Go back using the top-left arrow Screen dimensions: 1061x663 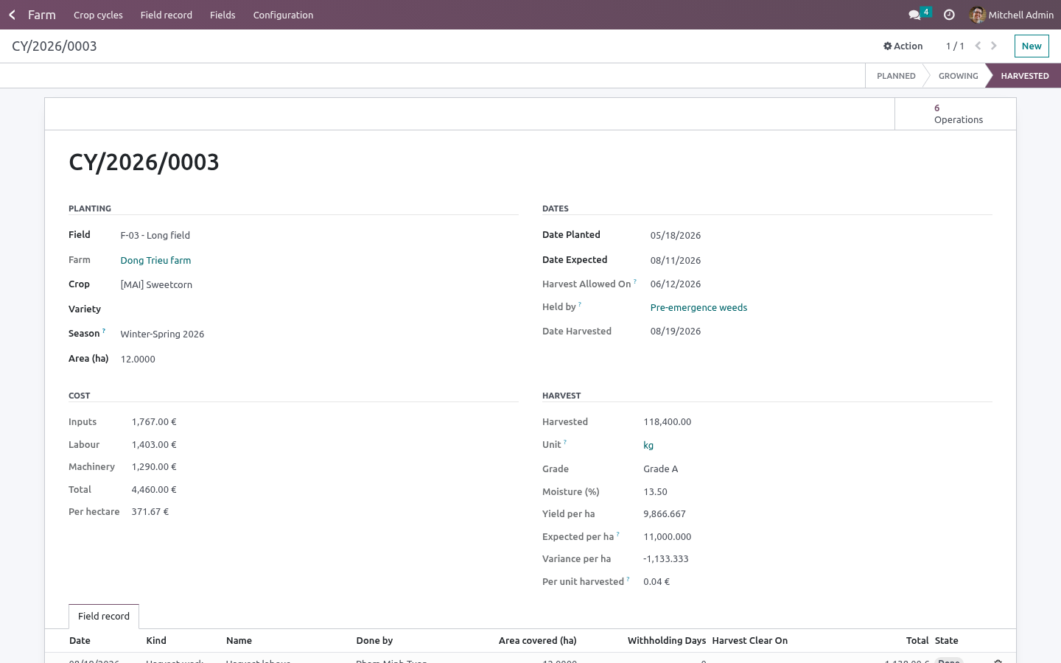12,15
